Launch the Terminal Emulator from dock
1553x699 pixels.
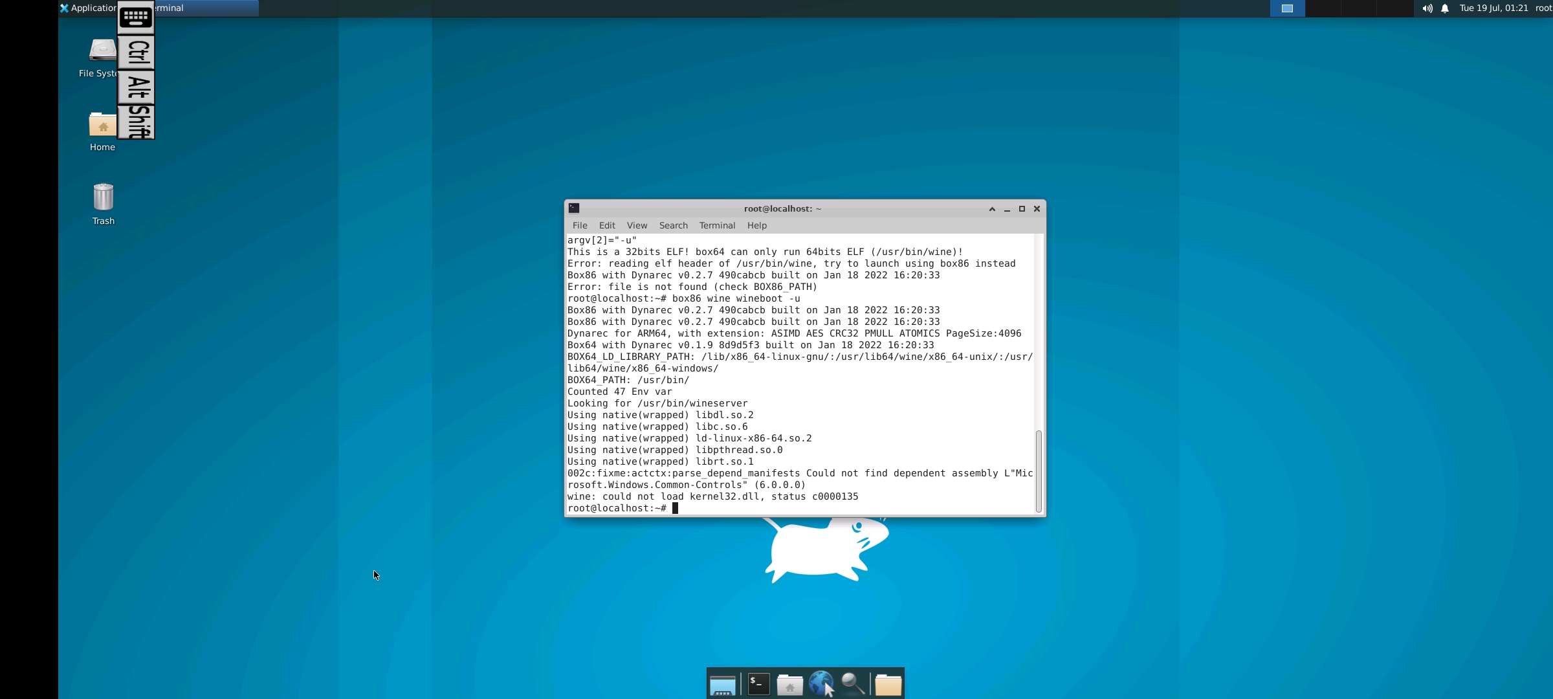758,684
